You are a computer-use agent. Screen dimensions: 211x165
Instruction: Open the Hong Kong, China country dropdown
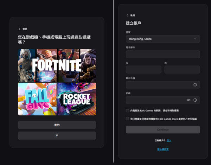pyautogui.click(x=163, y=39)
